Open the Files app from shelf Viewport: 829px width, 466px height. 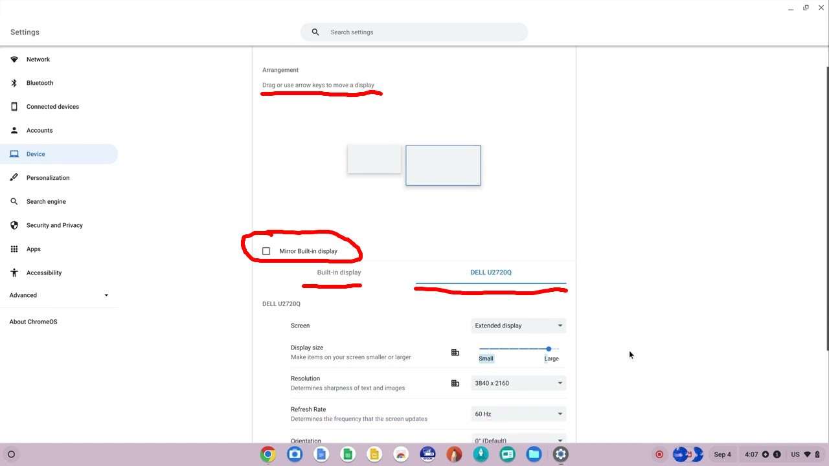(x=534, y=454)
